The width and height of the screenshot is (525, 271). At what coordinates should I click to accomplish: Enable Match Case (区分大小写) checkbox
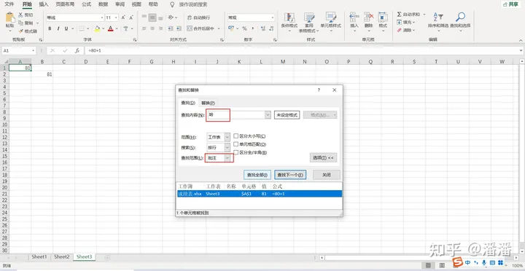click(236, 136)
